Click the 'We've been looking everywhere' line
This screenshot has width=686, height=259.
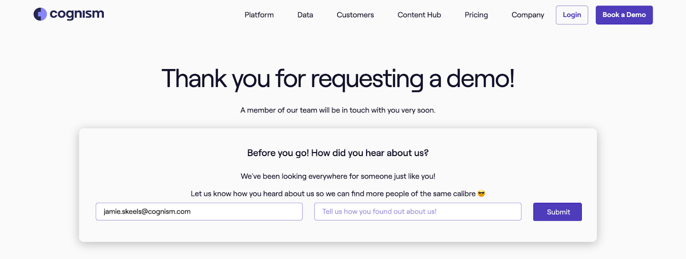click(338, 176)
